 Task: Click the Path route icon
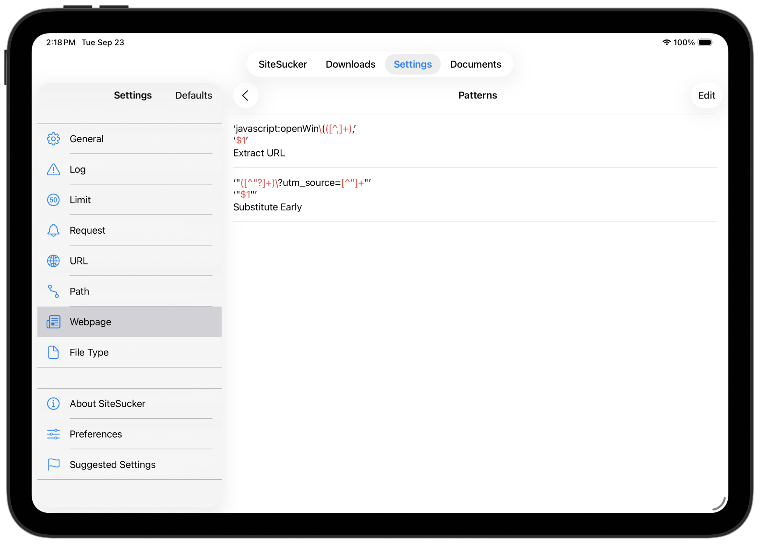point(53,291)
